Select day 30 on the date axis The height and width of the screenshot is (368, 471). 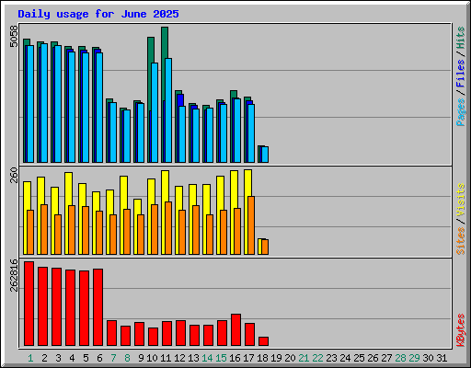pyautogui.click(x=428, y=358)
